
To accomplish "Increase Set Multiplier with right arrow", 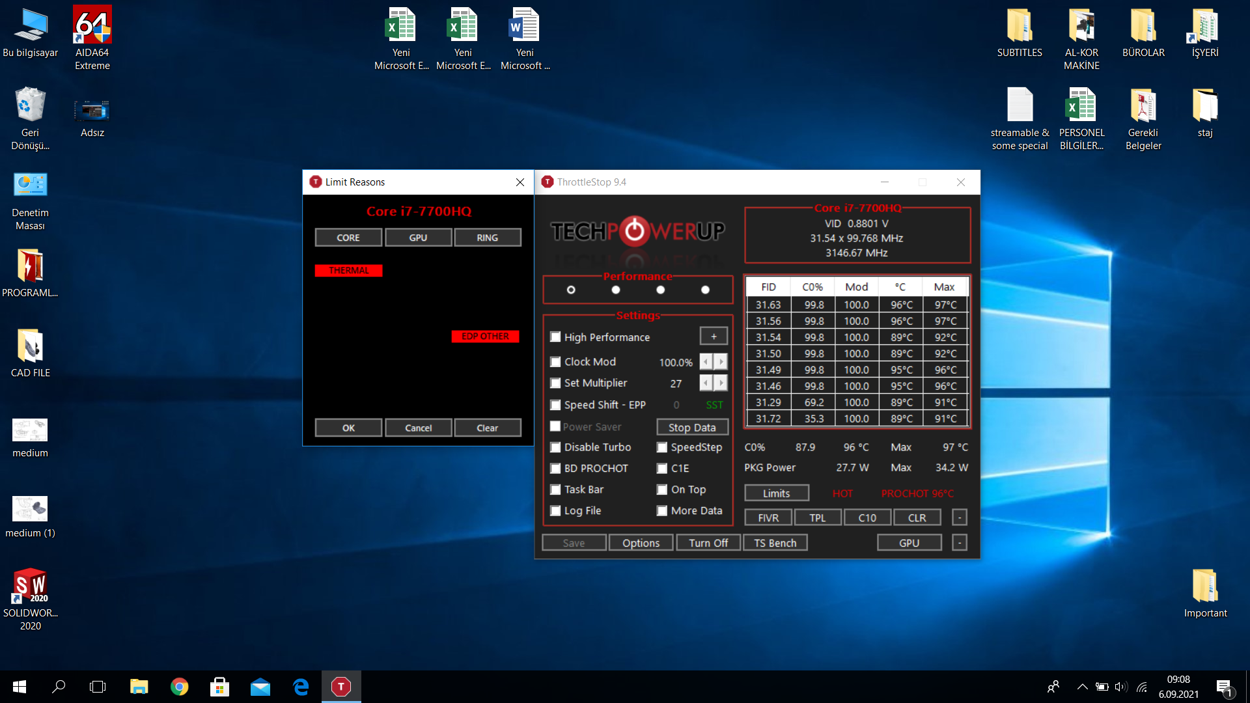I will pyautogui.click(x=721, y=383).
